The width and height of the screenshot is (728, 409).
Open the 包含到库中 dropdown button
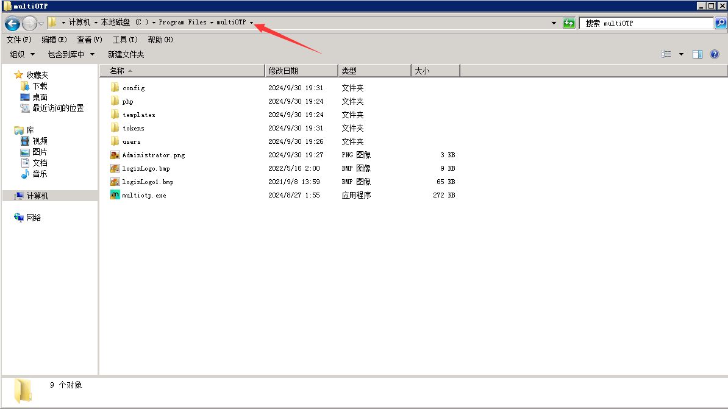71,54
